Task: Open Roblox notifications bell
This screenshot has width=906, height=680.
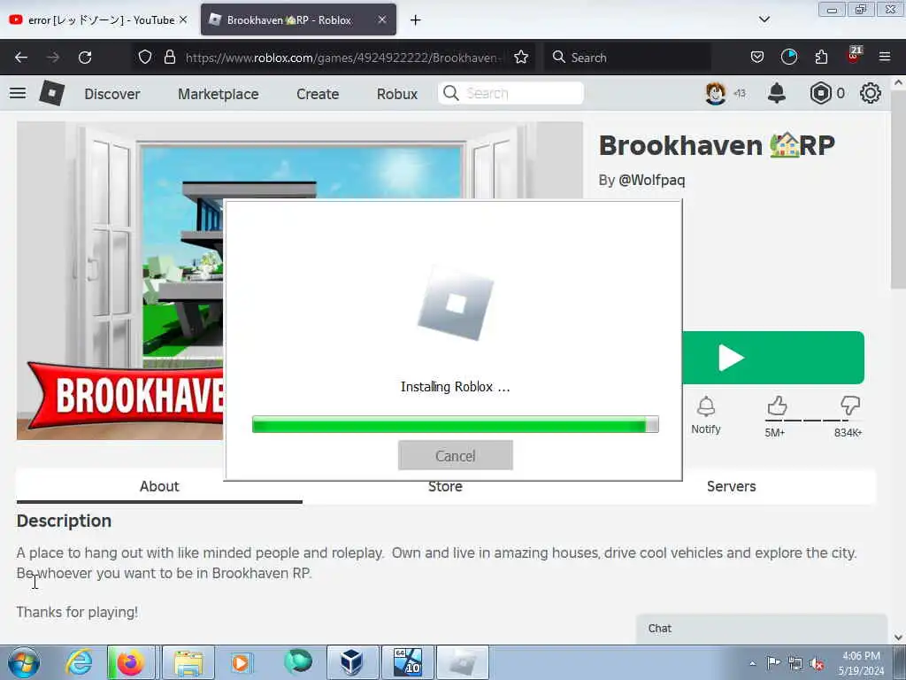Action: click(777, 93)
